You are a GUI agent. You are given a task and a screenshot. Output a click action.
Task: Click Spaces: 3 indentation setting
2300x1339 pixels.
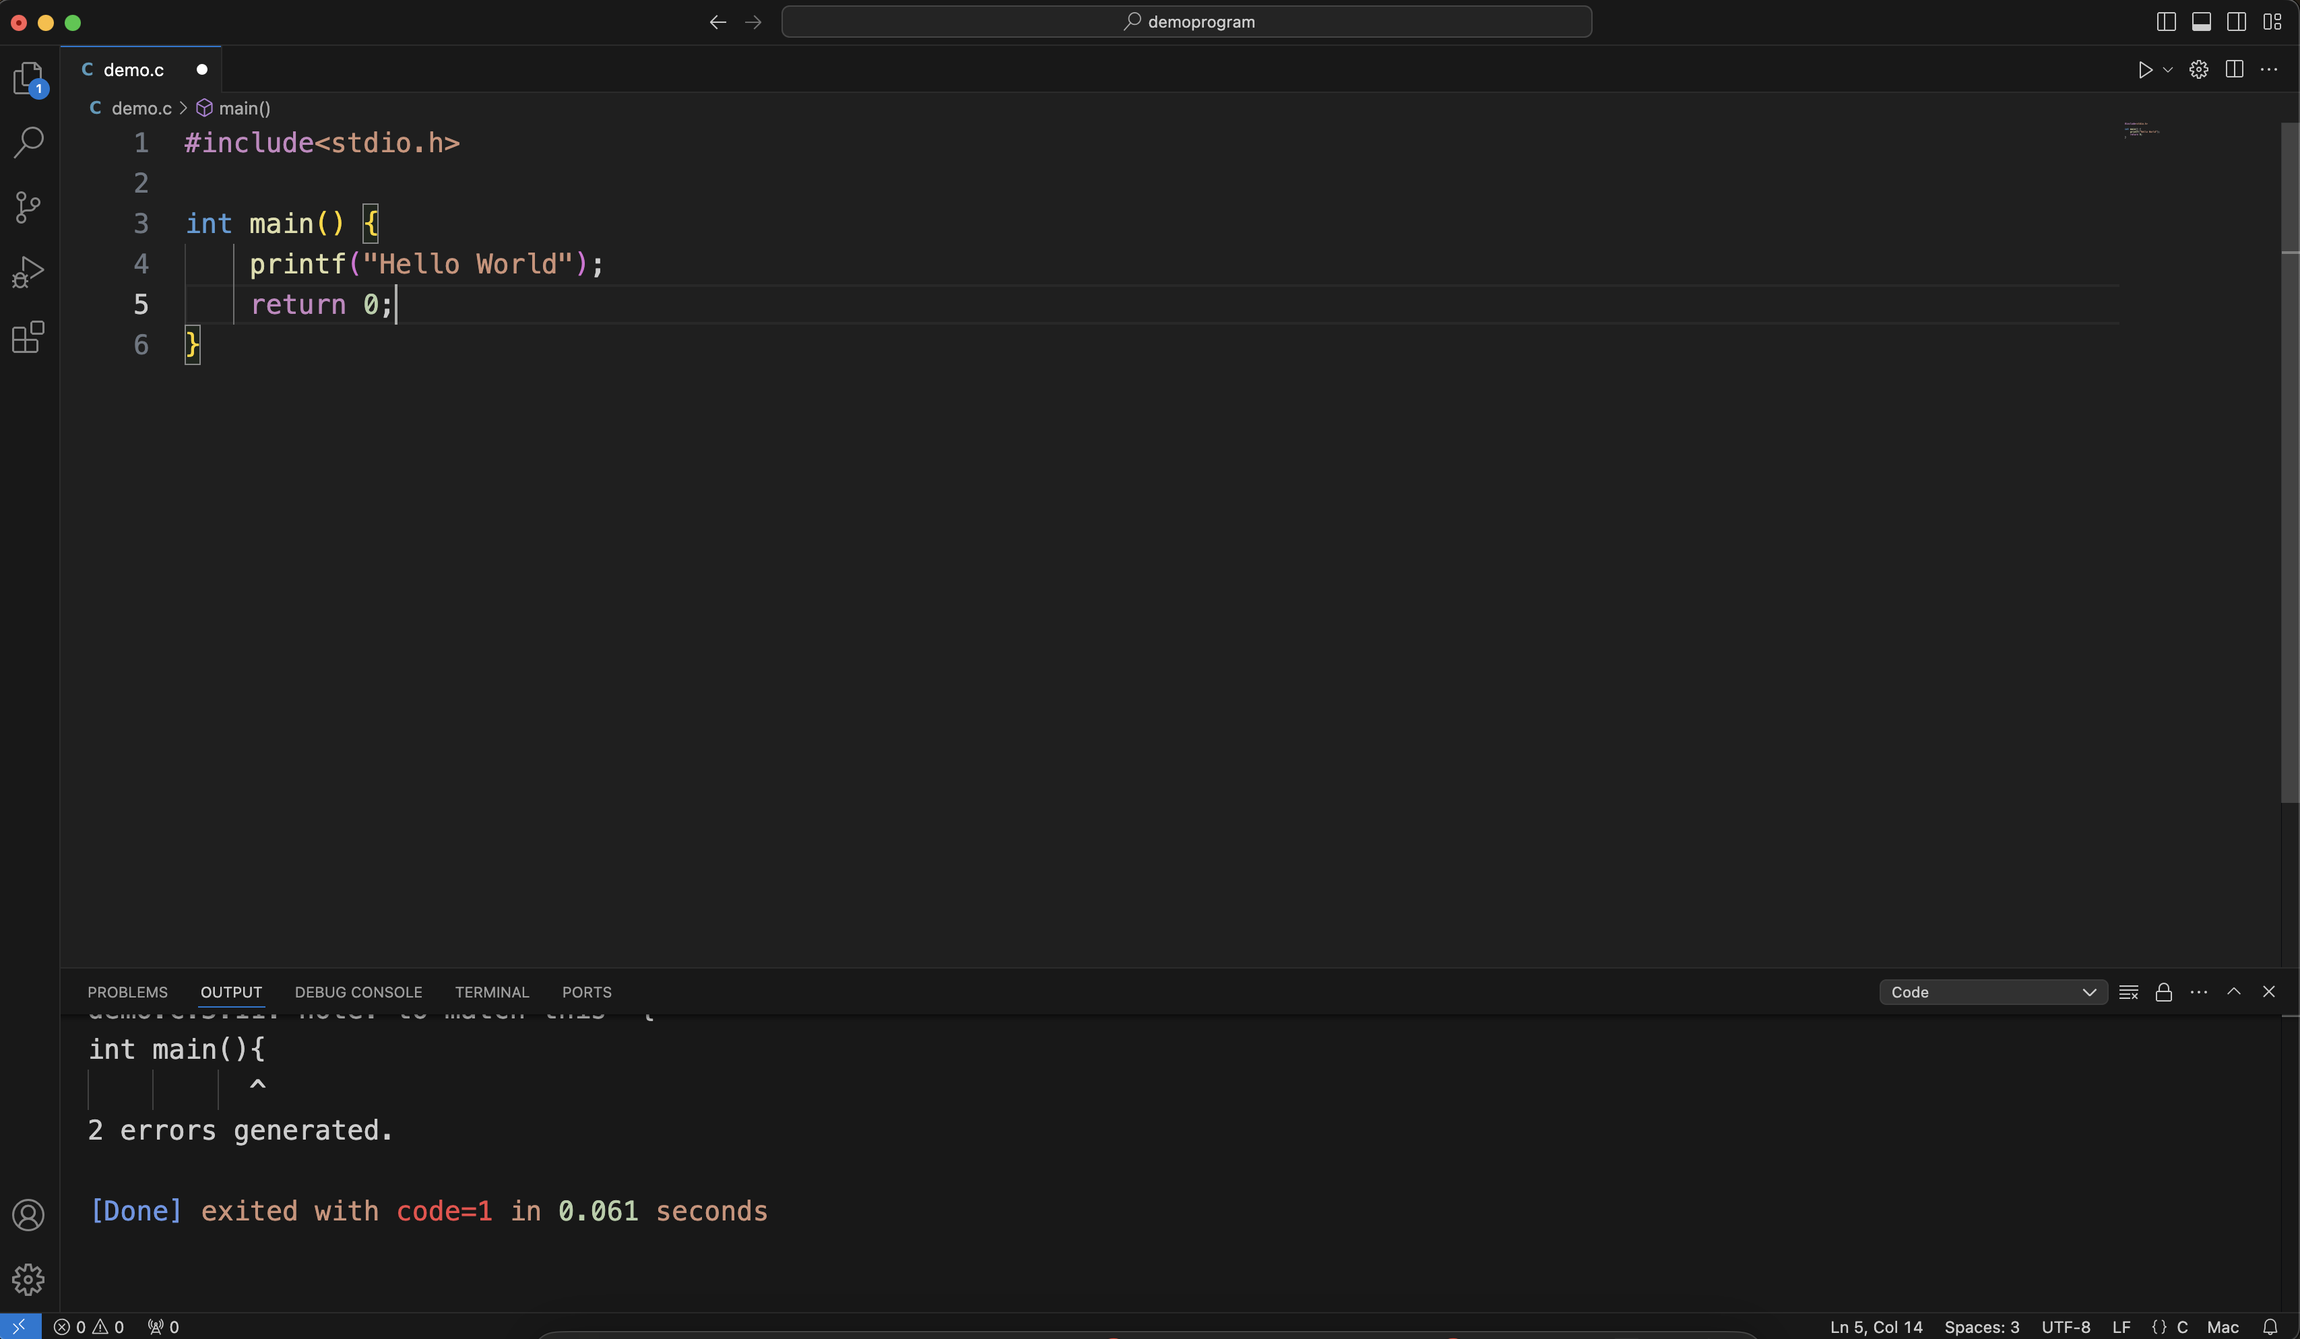[1981, 1327]
